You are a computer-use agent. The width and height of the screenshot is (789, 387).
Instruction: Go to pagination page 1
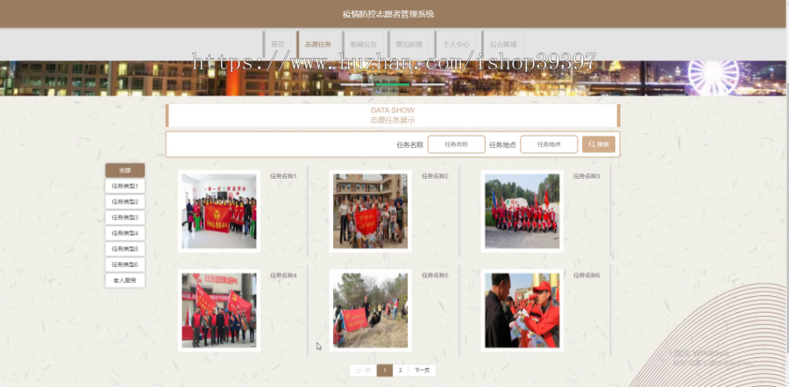(x=385, y=370)
